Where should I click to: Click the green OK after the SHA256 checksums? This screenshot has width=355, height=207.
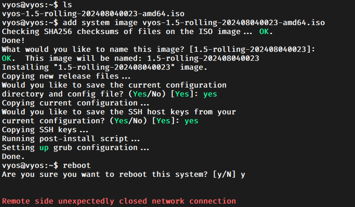click(264, 31)
